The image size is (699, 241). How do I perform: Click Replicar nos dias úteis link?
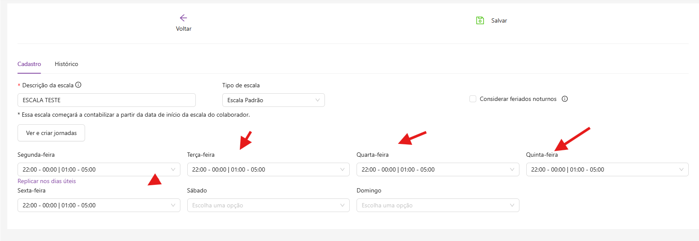coord(47,181)
